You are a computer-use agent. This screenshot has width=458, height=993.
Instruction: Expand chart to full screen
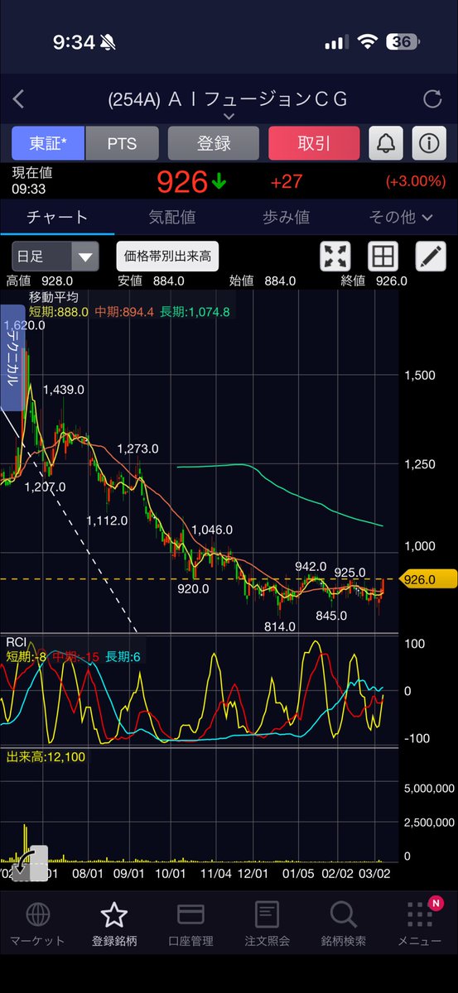[335, 257]
